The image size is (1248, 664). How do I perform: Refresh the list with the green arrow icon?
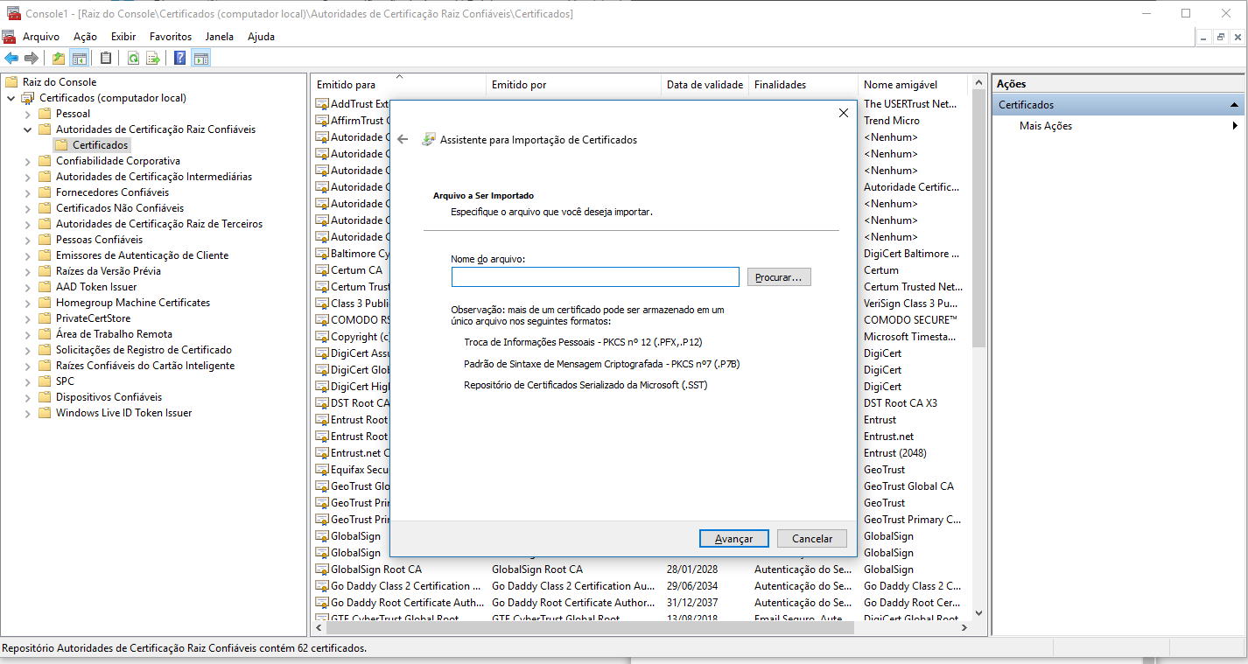pyautogui.click(x=133, y=59)
